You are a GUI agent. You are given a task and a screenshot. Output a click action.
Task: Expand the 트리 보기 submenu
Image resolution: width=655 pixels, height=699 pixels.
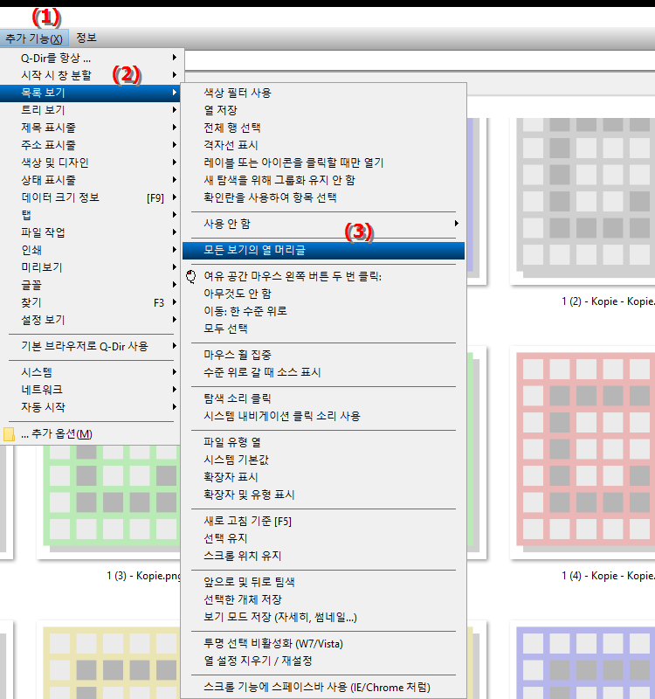[92, 110]
